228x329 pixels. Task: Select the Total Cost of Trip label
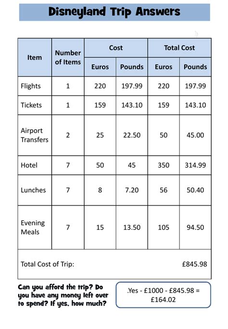(48, 264)
